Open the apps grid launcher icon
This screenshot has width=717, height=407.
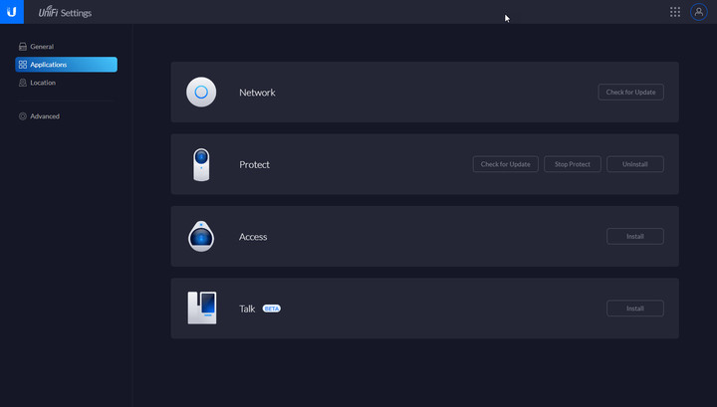coord(675,12)
